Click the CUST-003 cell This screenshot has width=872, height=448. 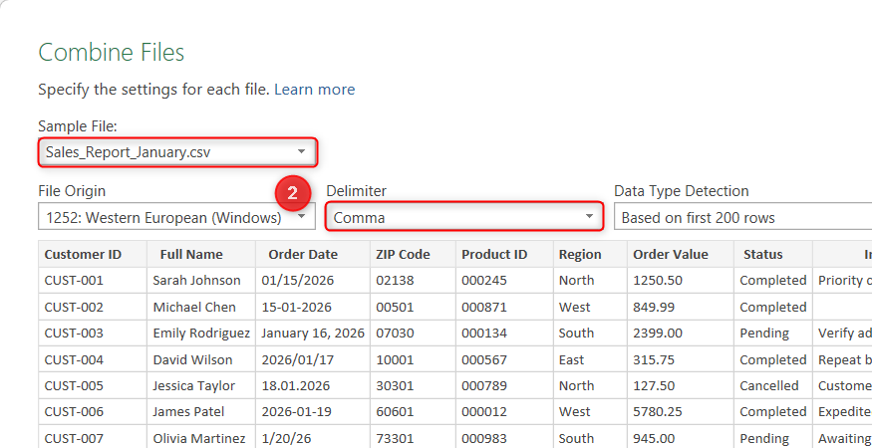(93, 333)
